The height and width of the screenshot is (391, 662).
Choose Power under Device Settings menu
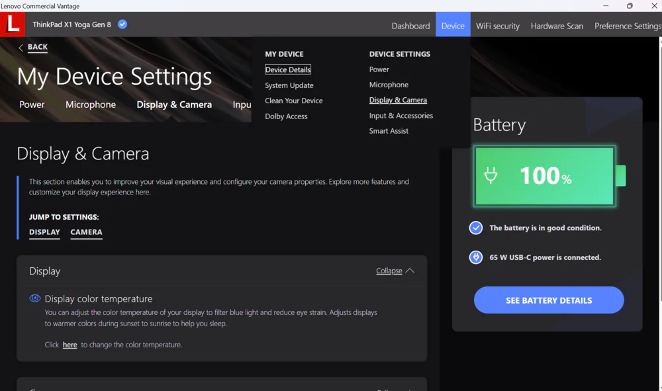pyautogui.click(x=379, y=69)
